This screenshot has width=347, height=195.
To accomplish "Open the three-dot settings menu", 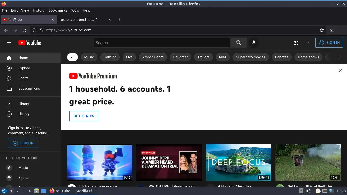I will [308, 43].
